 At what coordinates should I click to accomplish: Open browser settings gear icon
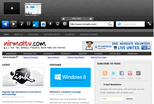pos(65,24)
